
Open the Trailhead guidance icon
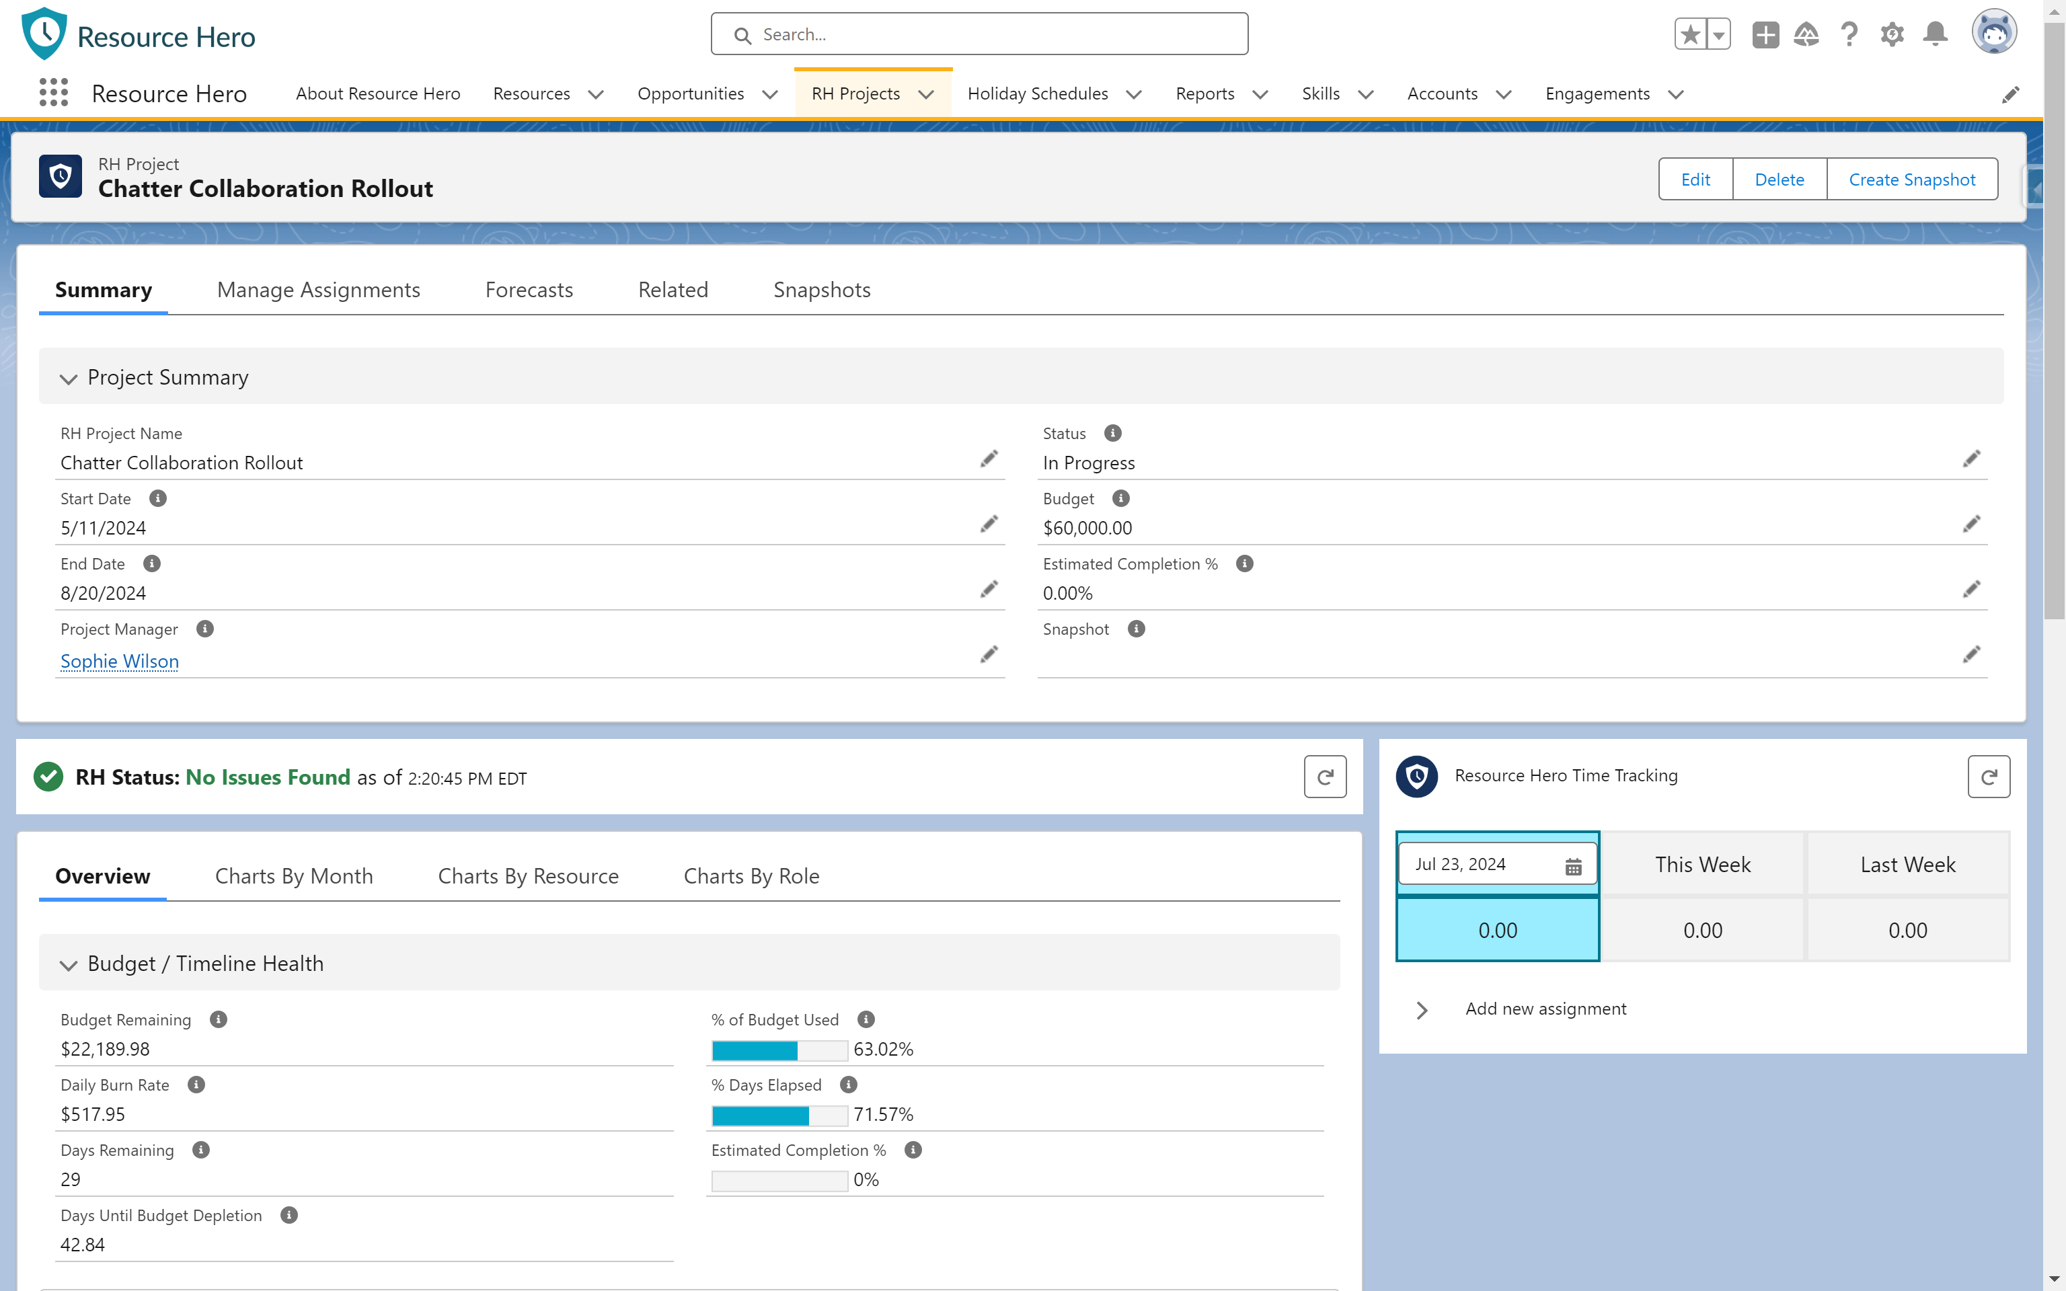click(x=1806, y=34)
